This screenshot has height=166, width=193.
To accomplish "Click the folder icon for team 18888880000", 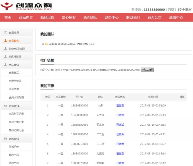I will pos(47,44).
